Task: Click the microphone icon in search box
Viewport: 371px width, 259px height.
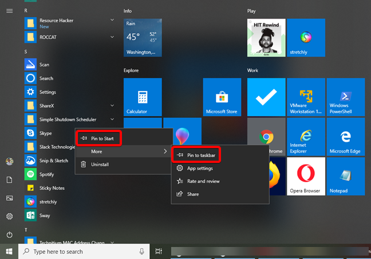Action: (142, 252)
